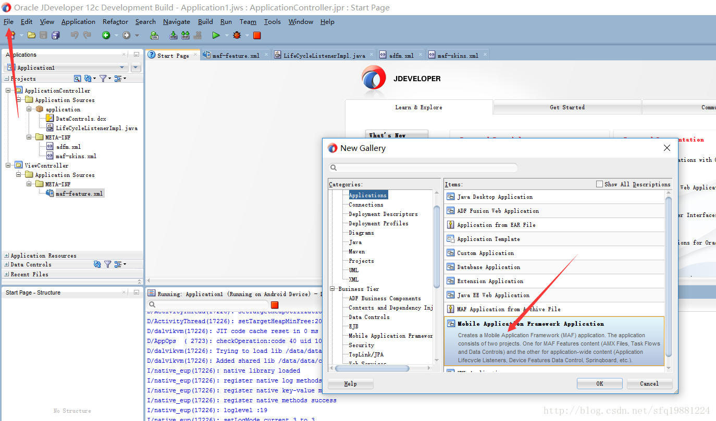
Task: Close the New Gallery dialog with X
Action: 666,148
